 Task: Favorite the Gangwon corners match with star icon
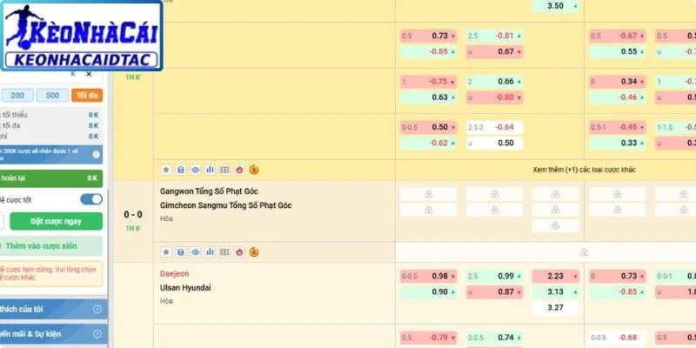166,252
